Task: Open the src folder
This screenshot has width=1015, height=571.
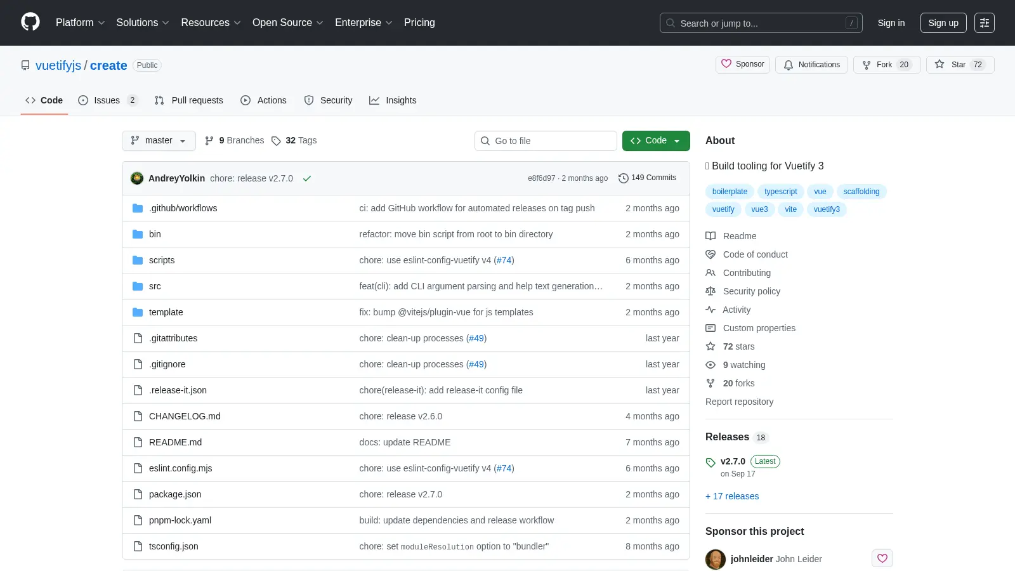Action: tap(155, 286)
